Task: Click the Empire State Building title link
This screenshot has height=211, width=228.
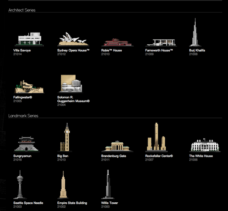Action: [72, 203]
